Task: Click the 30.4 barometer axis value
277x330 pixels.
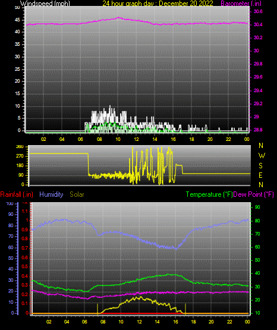Action: pos(258,24)
